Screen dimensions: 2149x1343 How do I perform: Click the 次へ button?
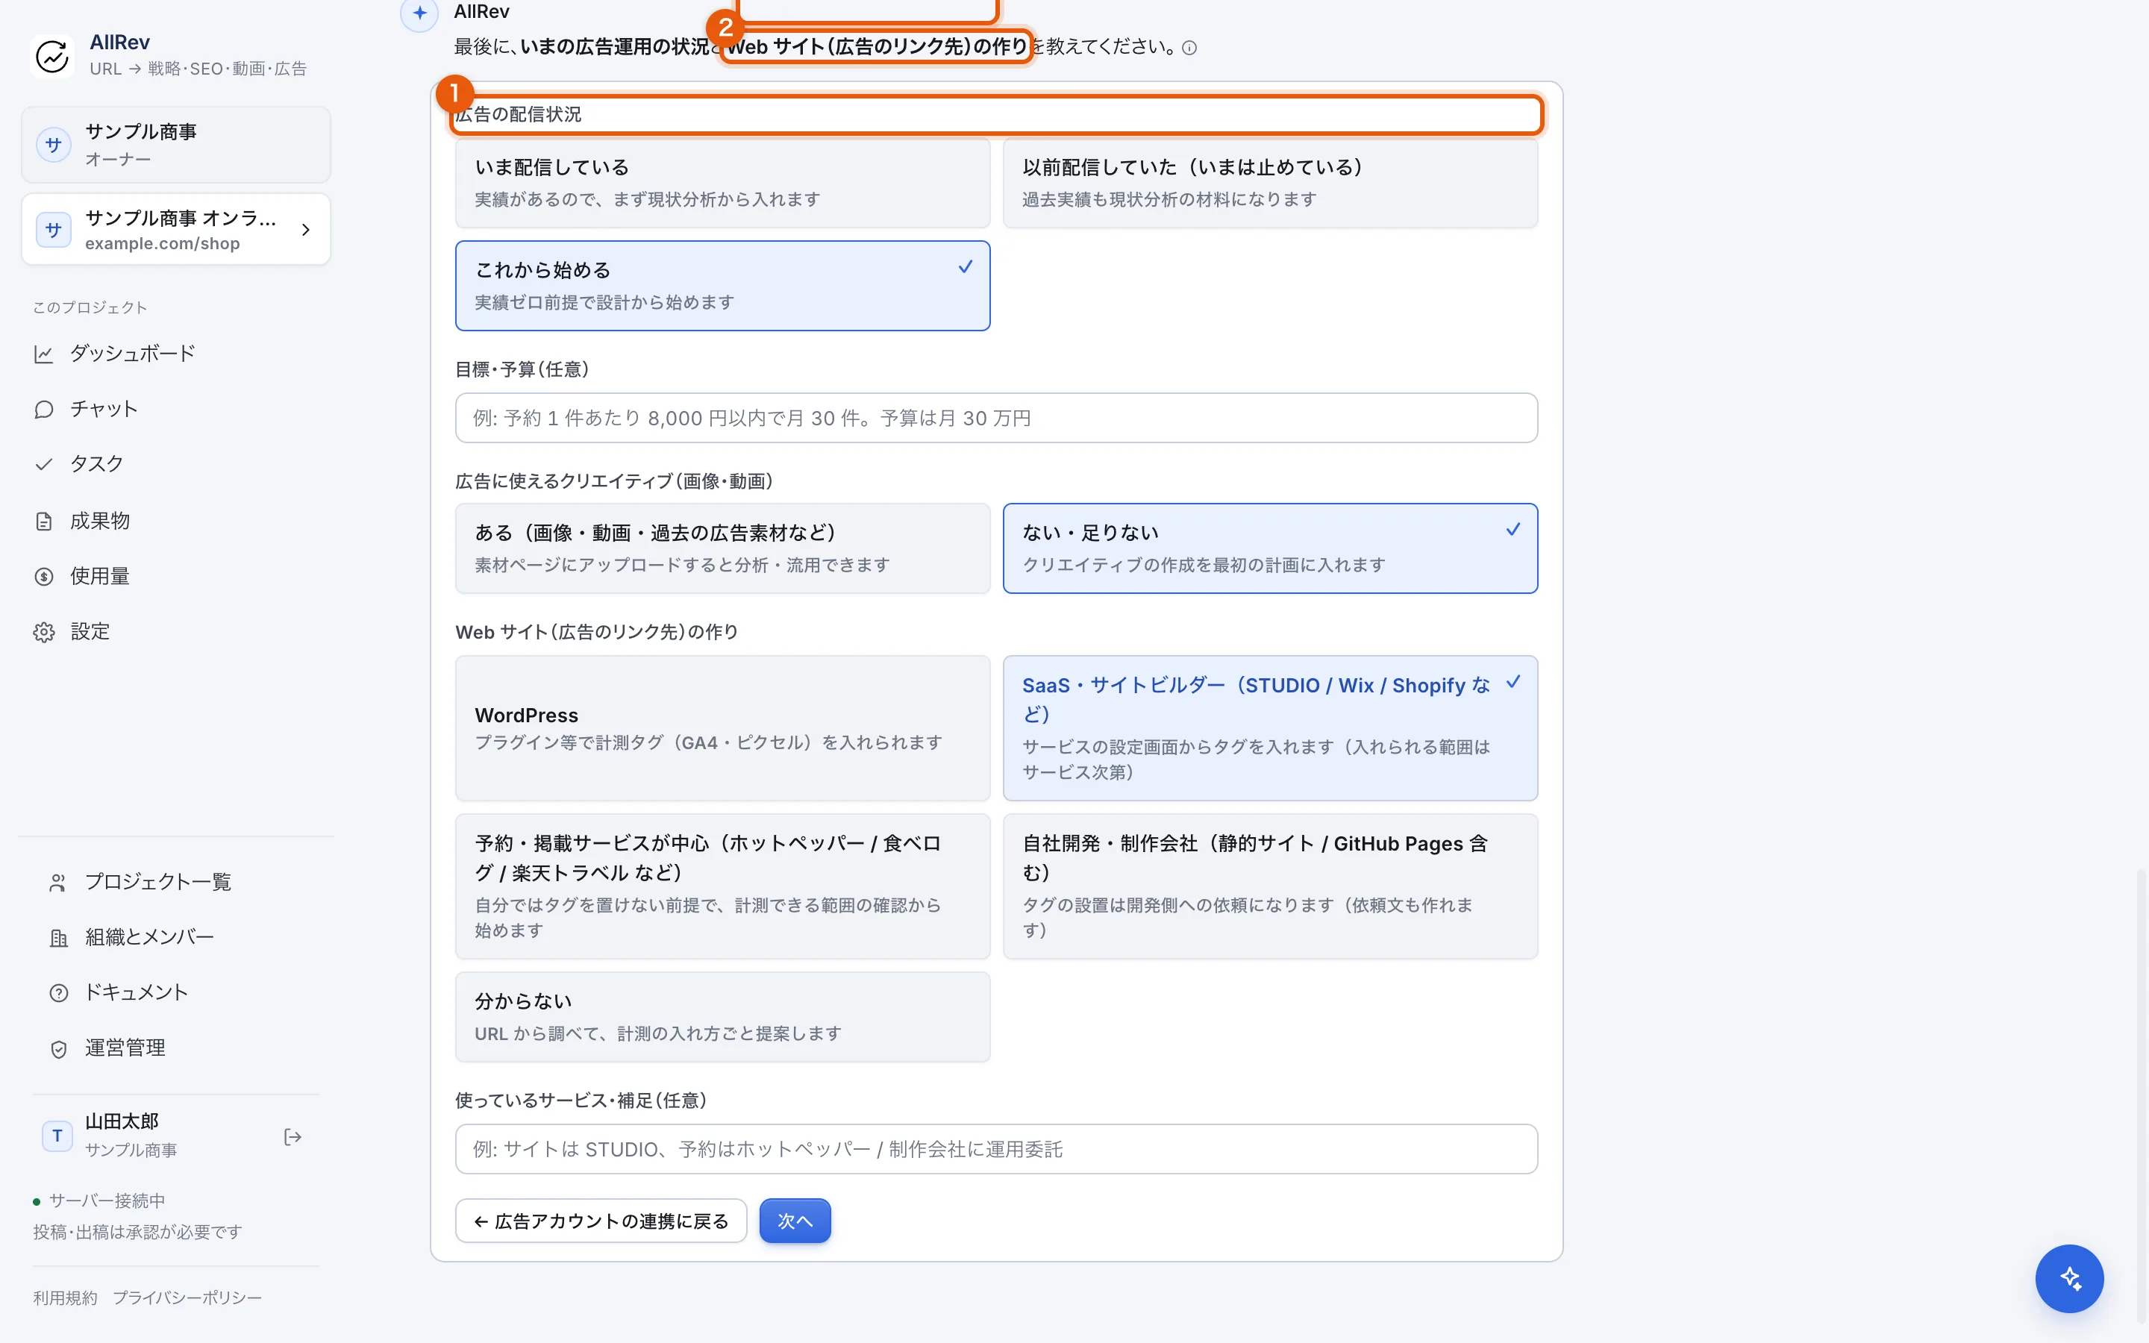(x=795, y=1221)
